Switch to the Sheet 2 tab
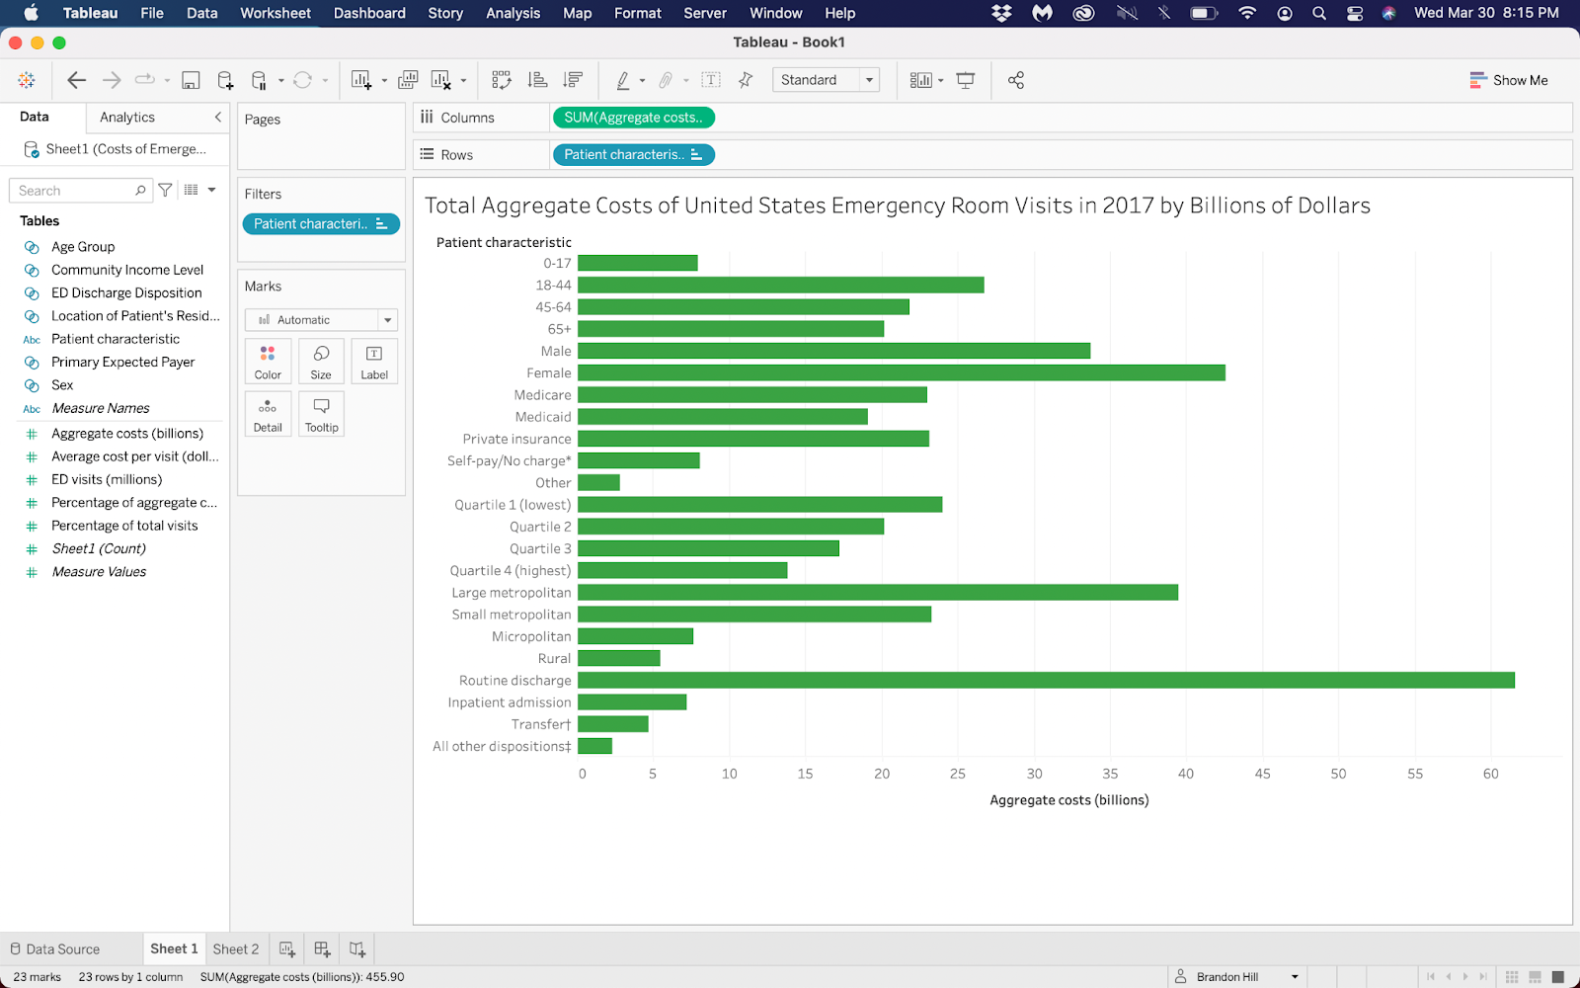The image size is (1580, 988). coord(235,949)
